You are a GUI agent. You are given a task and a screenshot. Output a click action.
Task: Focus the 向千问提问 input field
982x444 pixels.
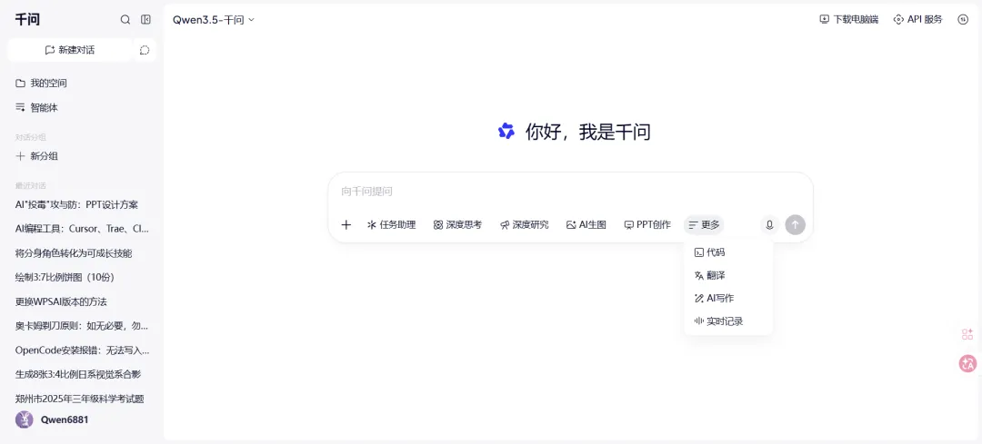(570, 192)
